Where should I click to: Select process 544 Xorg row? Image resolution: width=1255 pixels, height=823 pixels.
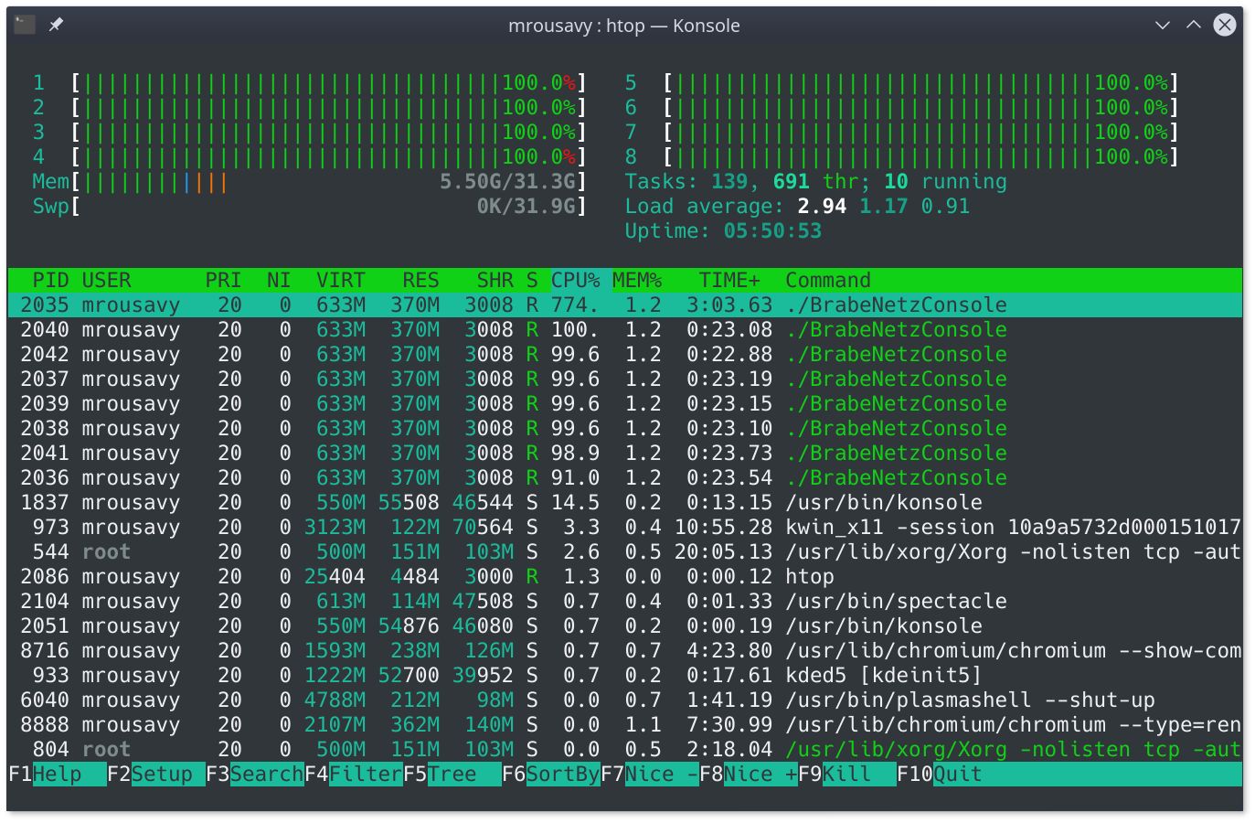pyautogui.click(x=625, y=552)
